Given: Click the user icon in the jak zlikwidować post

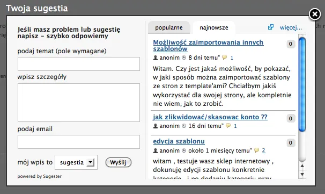Looking at the screenshot, I should tap(156, 126).
